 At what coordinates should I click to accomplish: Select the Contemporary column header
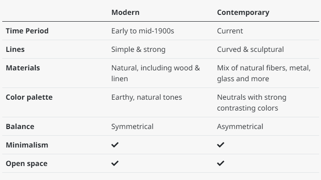click(243, 13)
